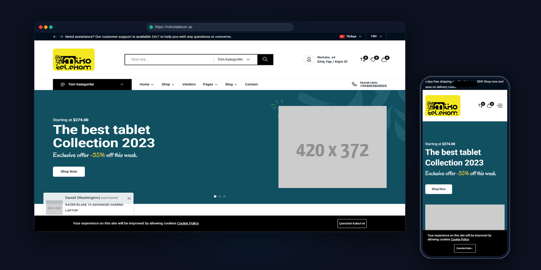541x270 pixels.
Task: Accept cookies button in mobile preview
Action: point(465,248)
